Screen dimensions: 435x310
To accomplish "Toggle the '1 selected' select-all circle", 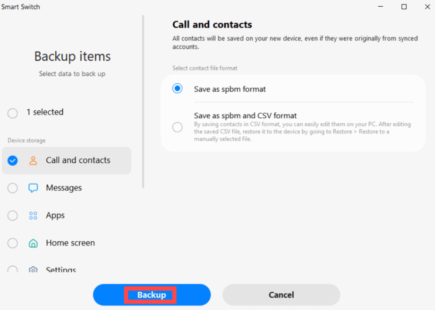I will tap(12, 113).
